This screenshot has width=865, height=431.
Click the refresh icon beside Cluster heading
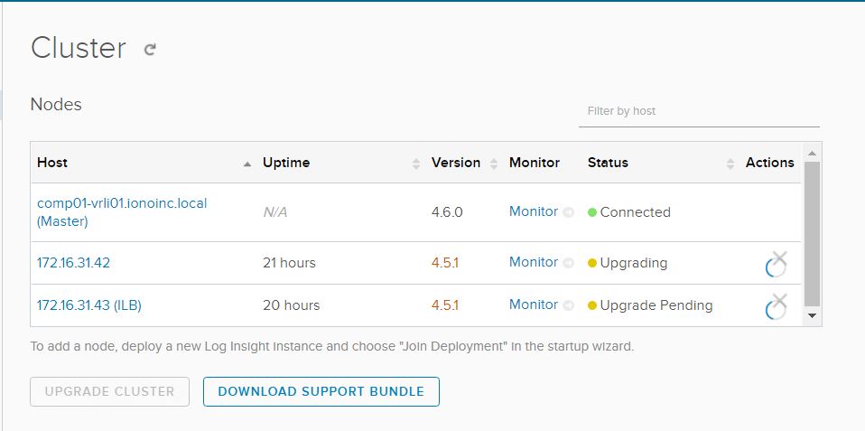pos(150,50)
